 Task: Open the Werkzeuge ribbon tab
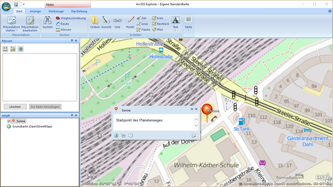[56, 11]
